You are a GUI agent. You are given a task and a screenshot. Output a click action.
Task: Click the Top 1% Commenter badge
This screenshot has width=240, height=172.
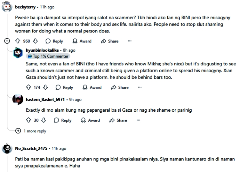pos(48,56)
